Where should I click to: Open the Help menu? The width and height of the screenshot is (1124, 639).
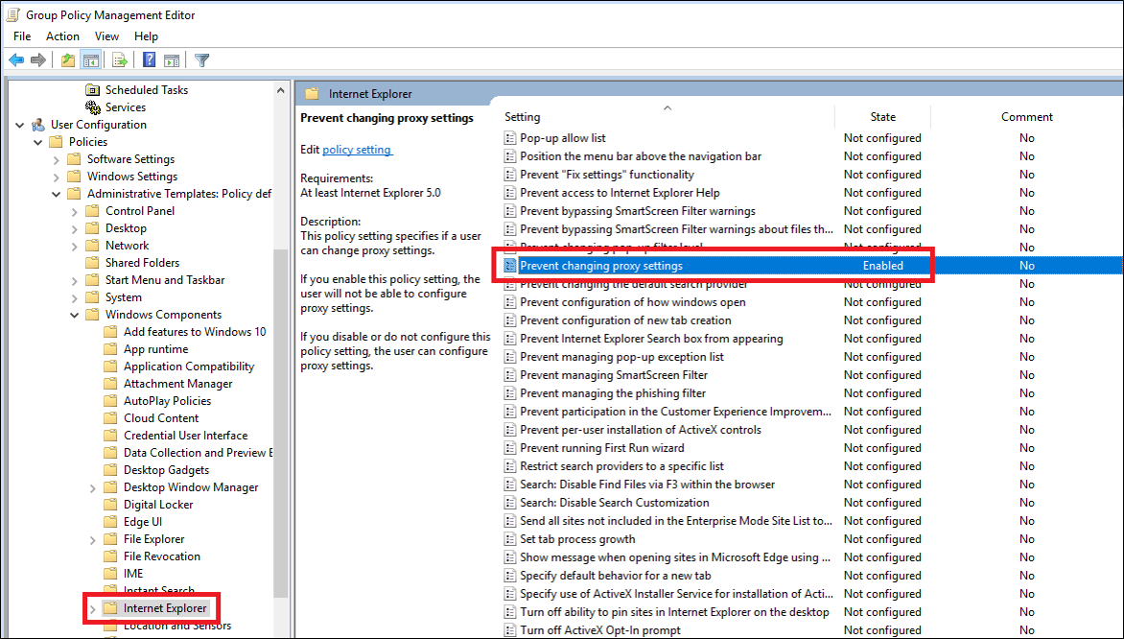click(x=146, y=35)
